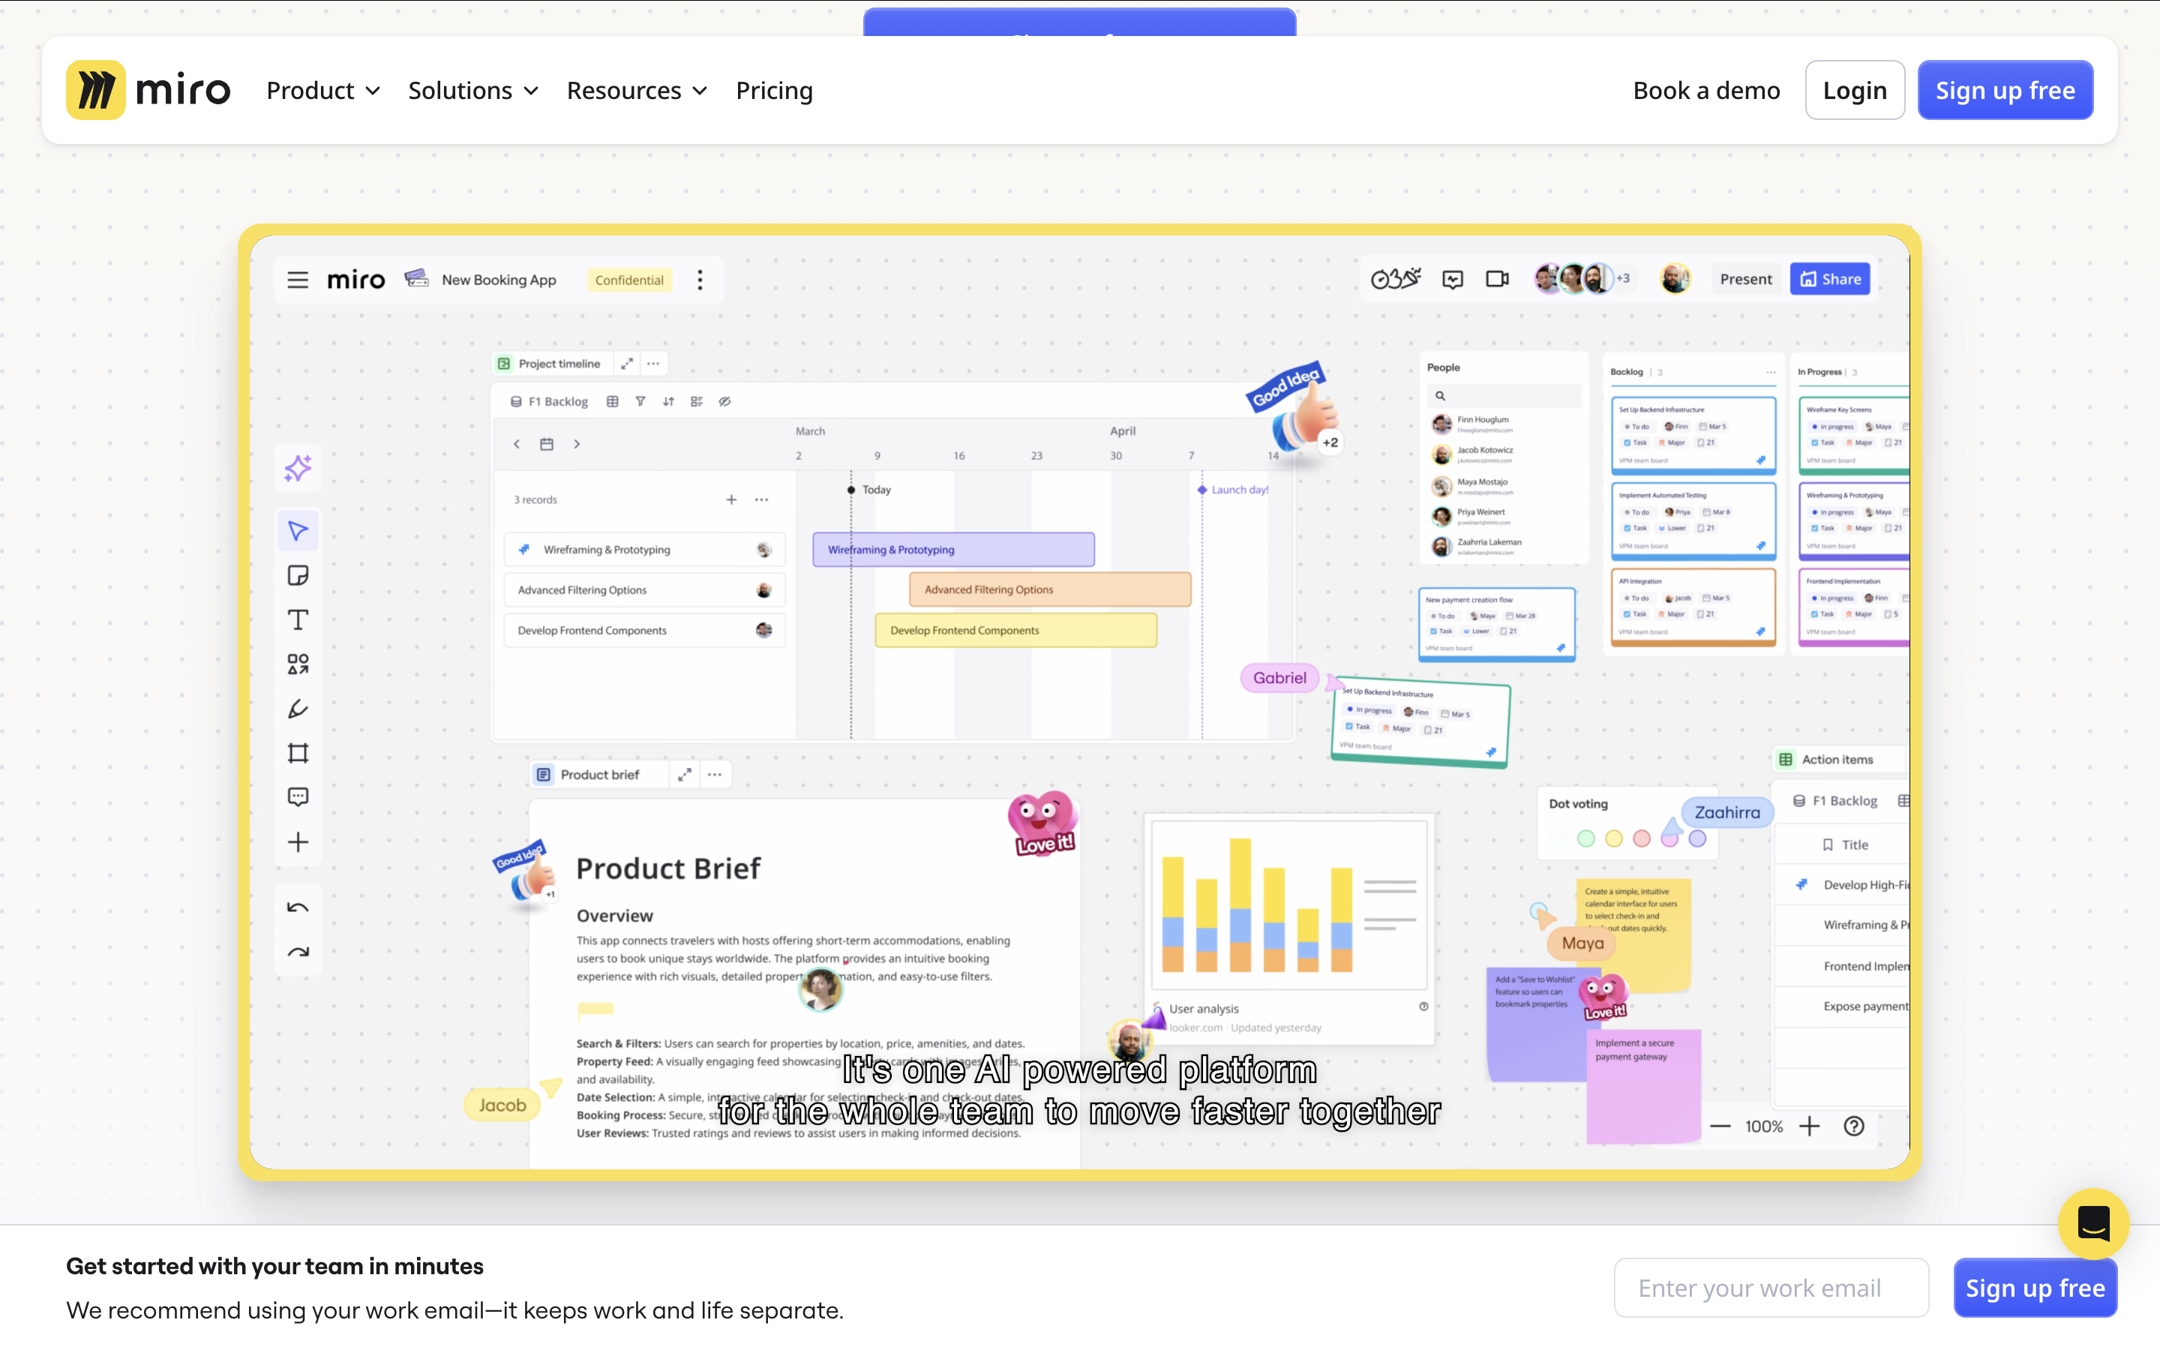The width and height of the screenshot is (2160, 1350).
Task: Click the Book a demo link
Action: pos(1705,90)
